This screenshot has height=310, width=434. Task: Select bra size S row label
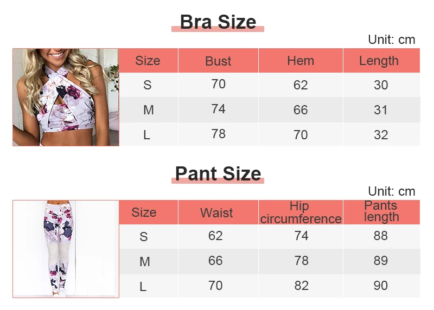click(x=148, y=85)
